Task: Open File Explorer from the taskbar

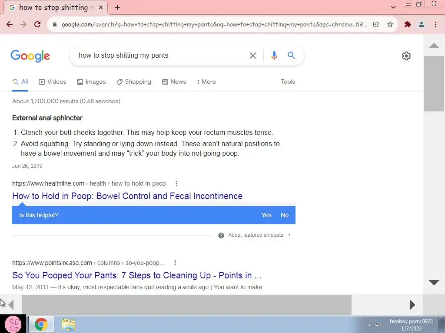Action: [x=68, y=325]
